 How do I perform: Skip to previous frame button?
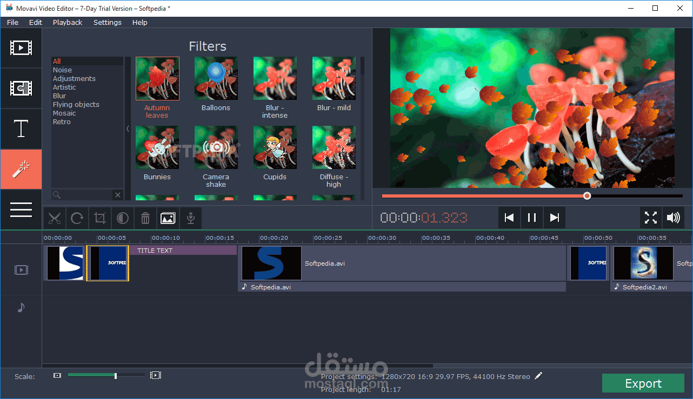(509, 218)
